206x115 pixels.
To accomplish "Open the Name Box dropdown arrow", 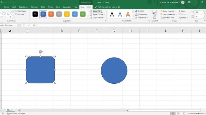I will [x=16, y=25].
